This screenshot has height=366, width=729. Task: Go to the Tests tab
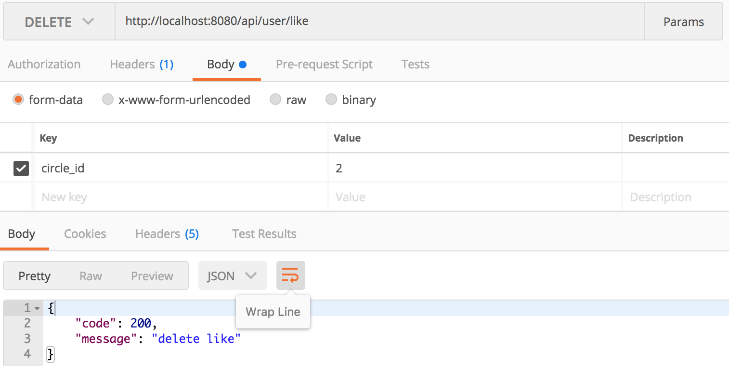(415, 65)
